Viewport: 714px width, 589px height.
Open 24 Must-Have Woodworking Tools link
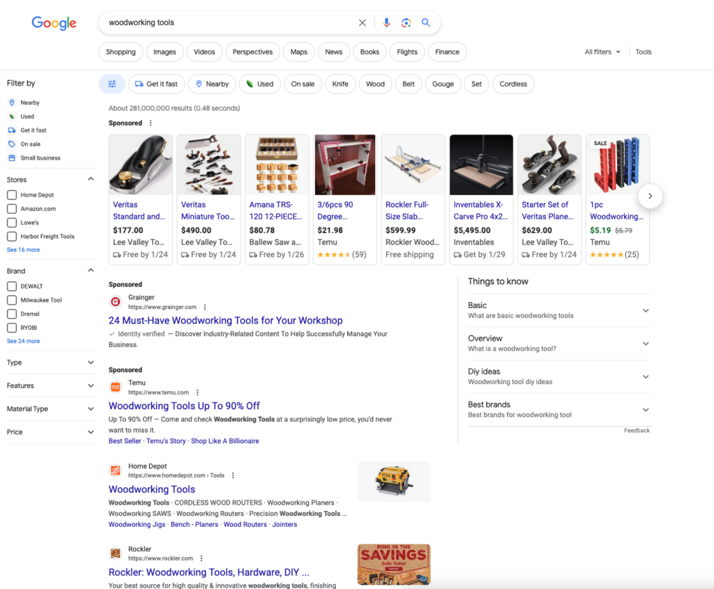click(x=225, y=321)
